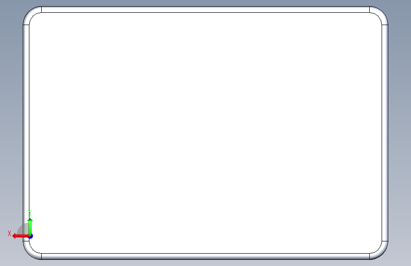Click the green Y axis arrow
Screen dimensions: 411x266
(x=30, y=227)
